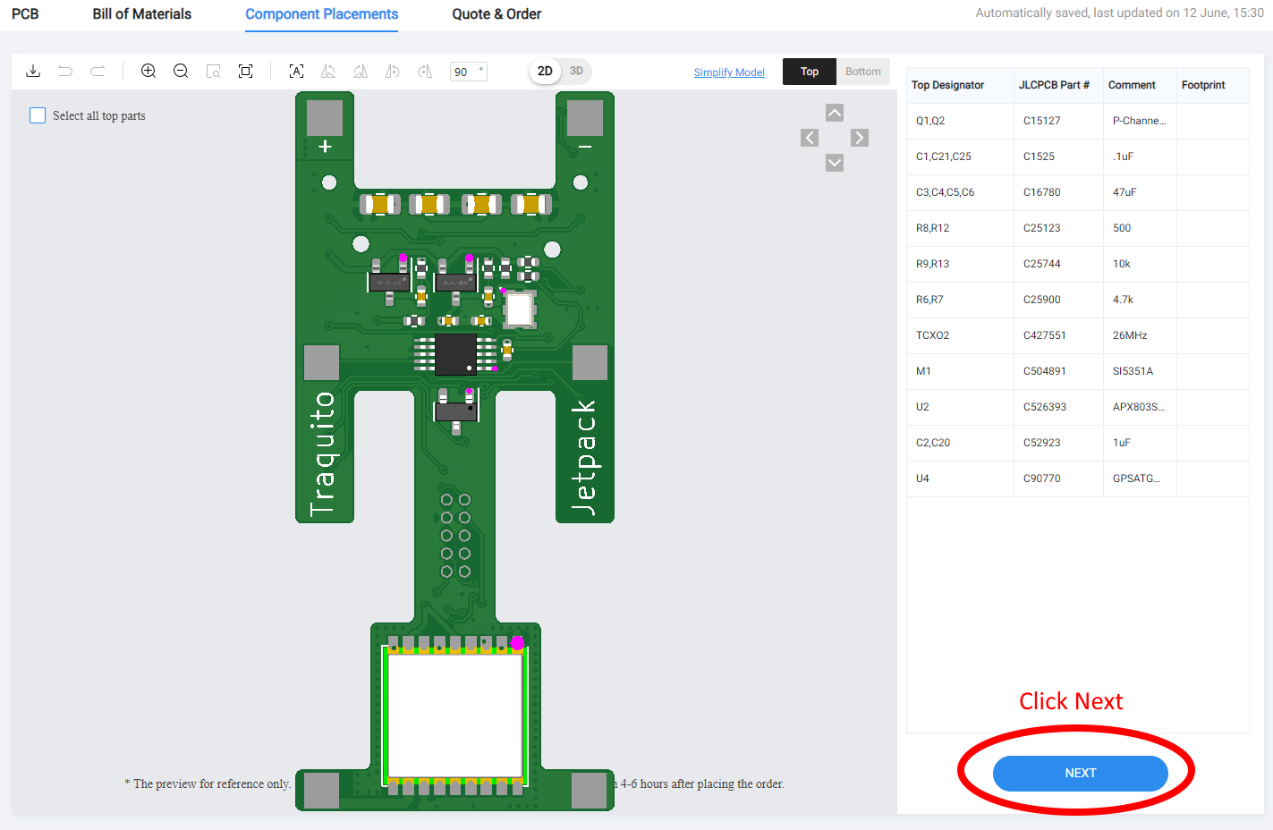Zoom in using the magnifier plus icon
Image resolution: width=1273 pixels, height=830 pixels.
[x=149, y=72]
